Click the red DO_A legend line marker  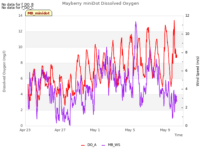[83, 145]
